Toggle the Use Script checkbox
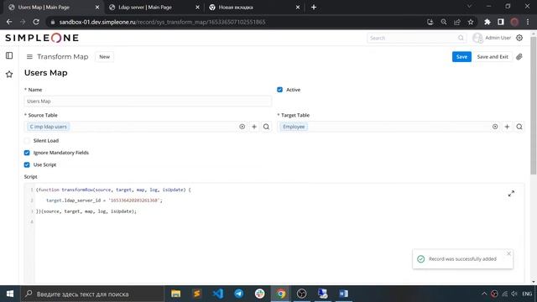Image resolution: width=537 pixels, height=302 pixels. pyautogui.click(x=27, y=164)
